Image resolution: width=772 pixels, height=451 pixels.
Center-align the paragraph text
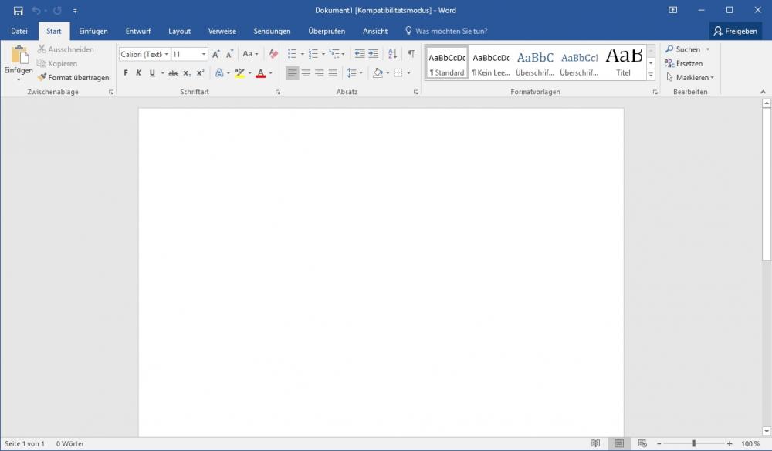pyautogui.click(x=306, y=73)
